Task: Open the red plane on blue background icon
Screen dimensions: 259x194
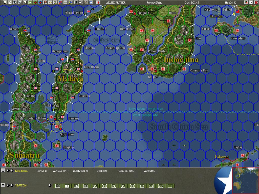Action: pyautogui.click(x=40, y=2)
